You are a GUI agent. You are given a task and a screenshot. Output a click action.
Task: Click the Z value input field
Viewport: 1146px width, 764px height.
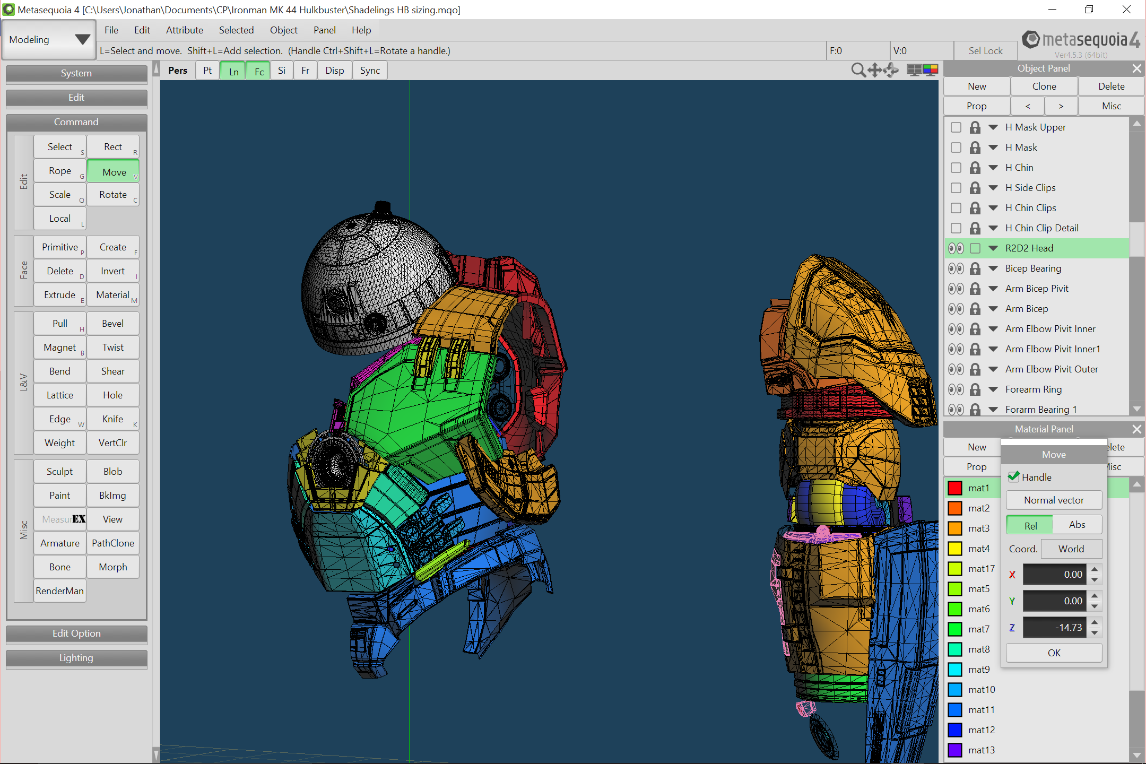[x=1055, y=628]
